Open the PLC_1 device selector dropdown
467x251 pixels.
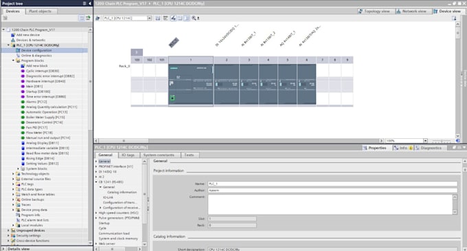[x=149, y=18]
